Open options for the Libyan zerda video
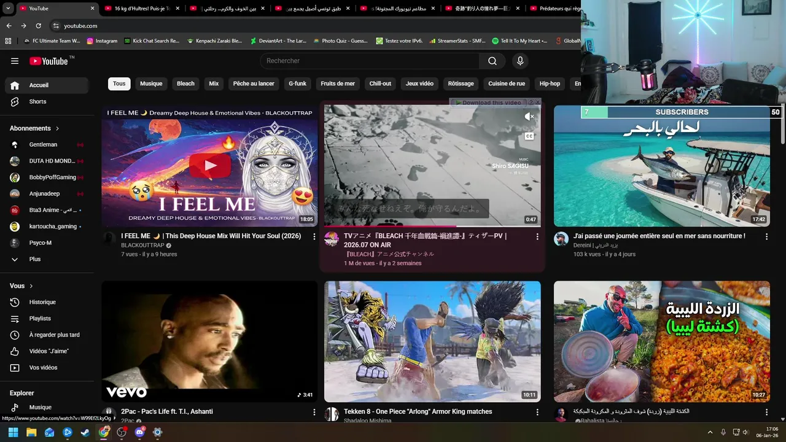The height and width of the screenshot is (442, 786). point(766,412)
